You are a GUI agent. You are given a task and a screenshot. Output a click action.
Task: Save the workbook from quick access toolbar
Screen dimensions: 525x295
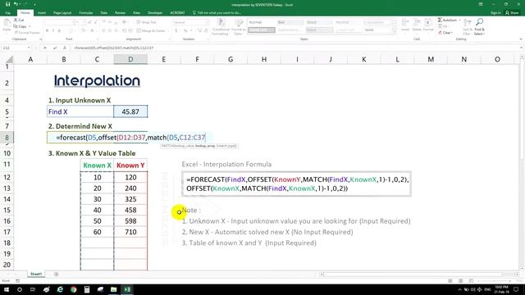point(7,4)
